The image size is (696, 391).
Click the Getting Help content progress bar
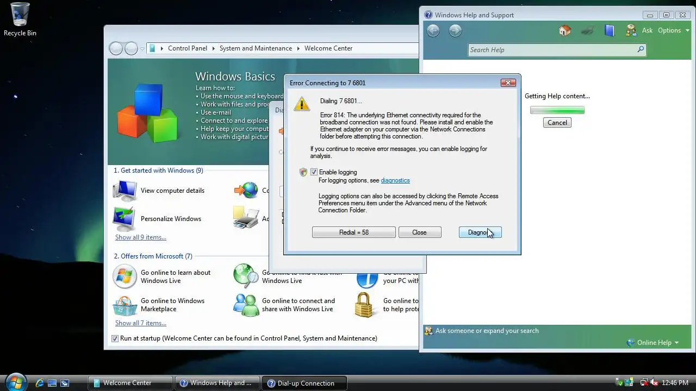click(x=557, y=110)
